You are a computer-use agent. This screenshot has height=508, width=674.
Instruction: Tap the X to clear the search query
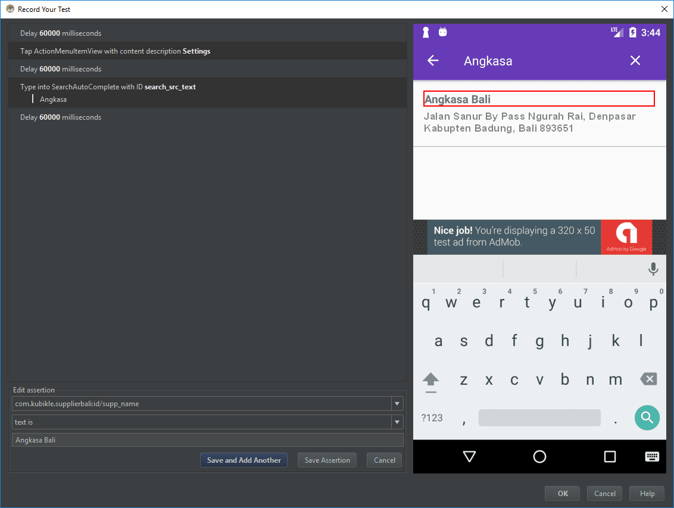pos(635,60)
